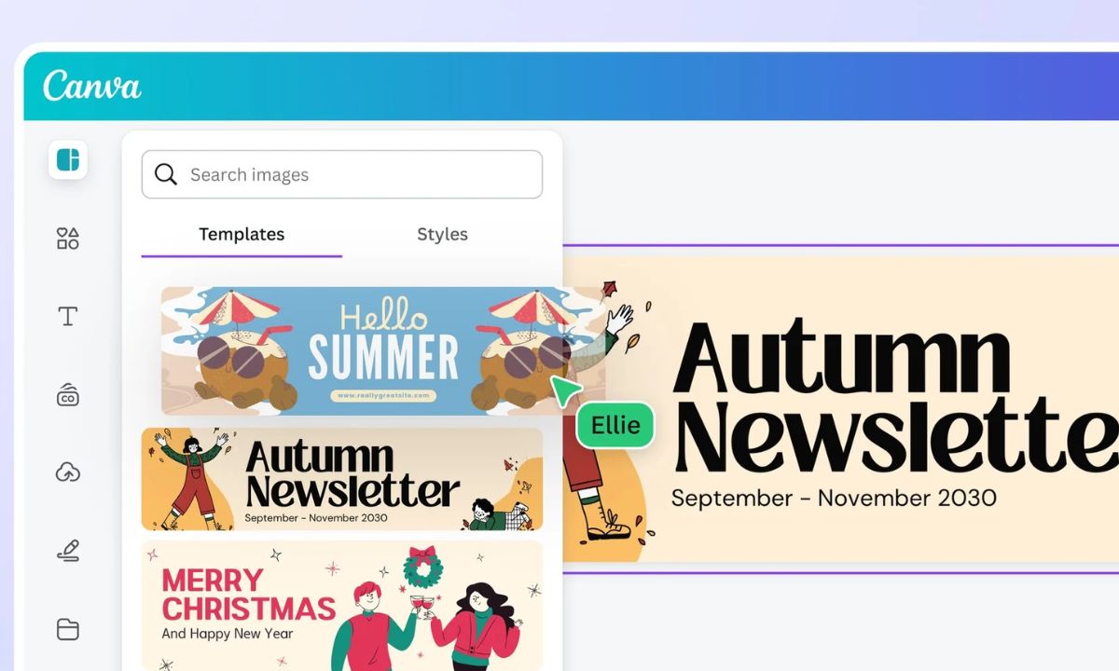Choose the Autumn Newsletter template thumbnail
This screenshot has width=1119, height=671.
click(342, 479)
